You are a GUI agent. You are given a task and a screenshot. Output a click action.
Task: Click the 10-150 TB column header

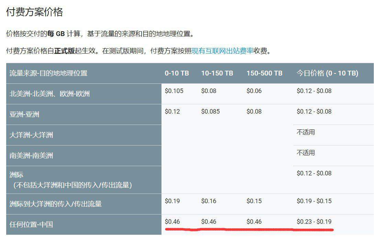pyautogui.click(x=217, y=73)
